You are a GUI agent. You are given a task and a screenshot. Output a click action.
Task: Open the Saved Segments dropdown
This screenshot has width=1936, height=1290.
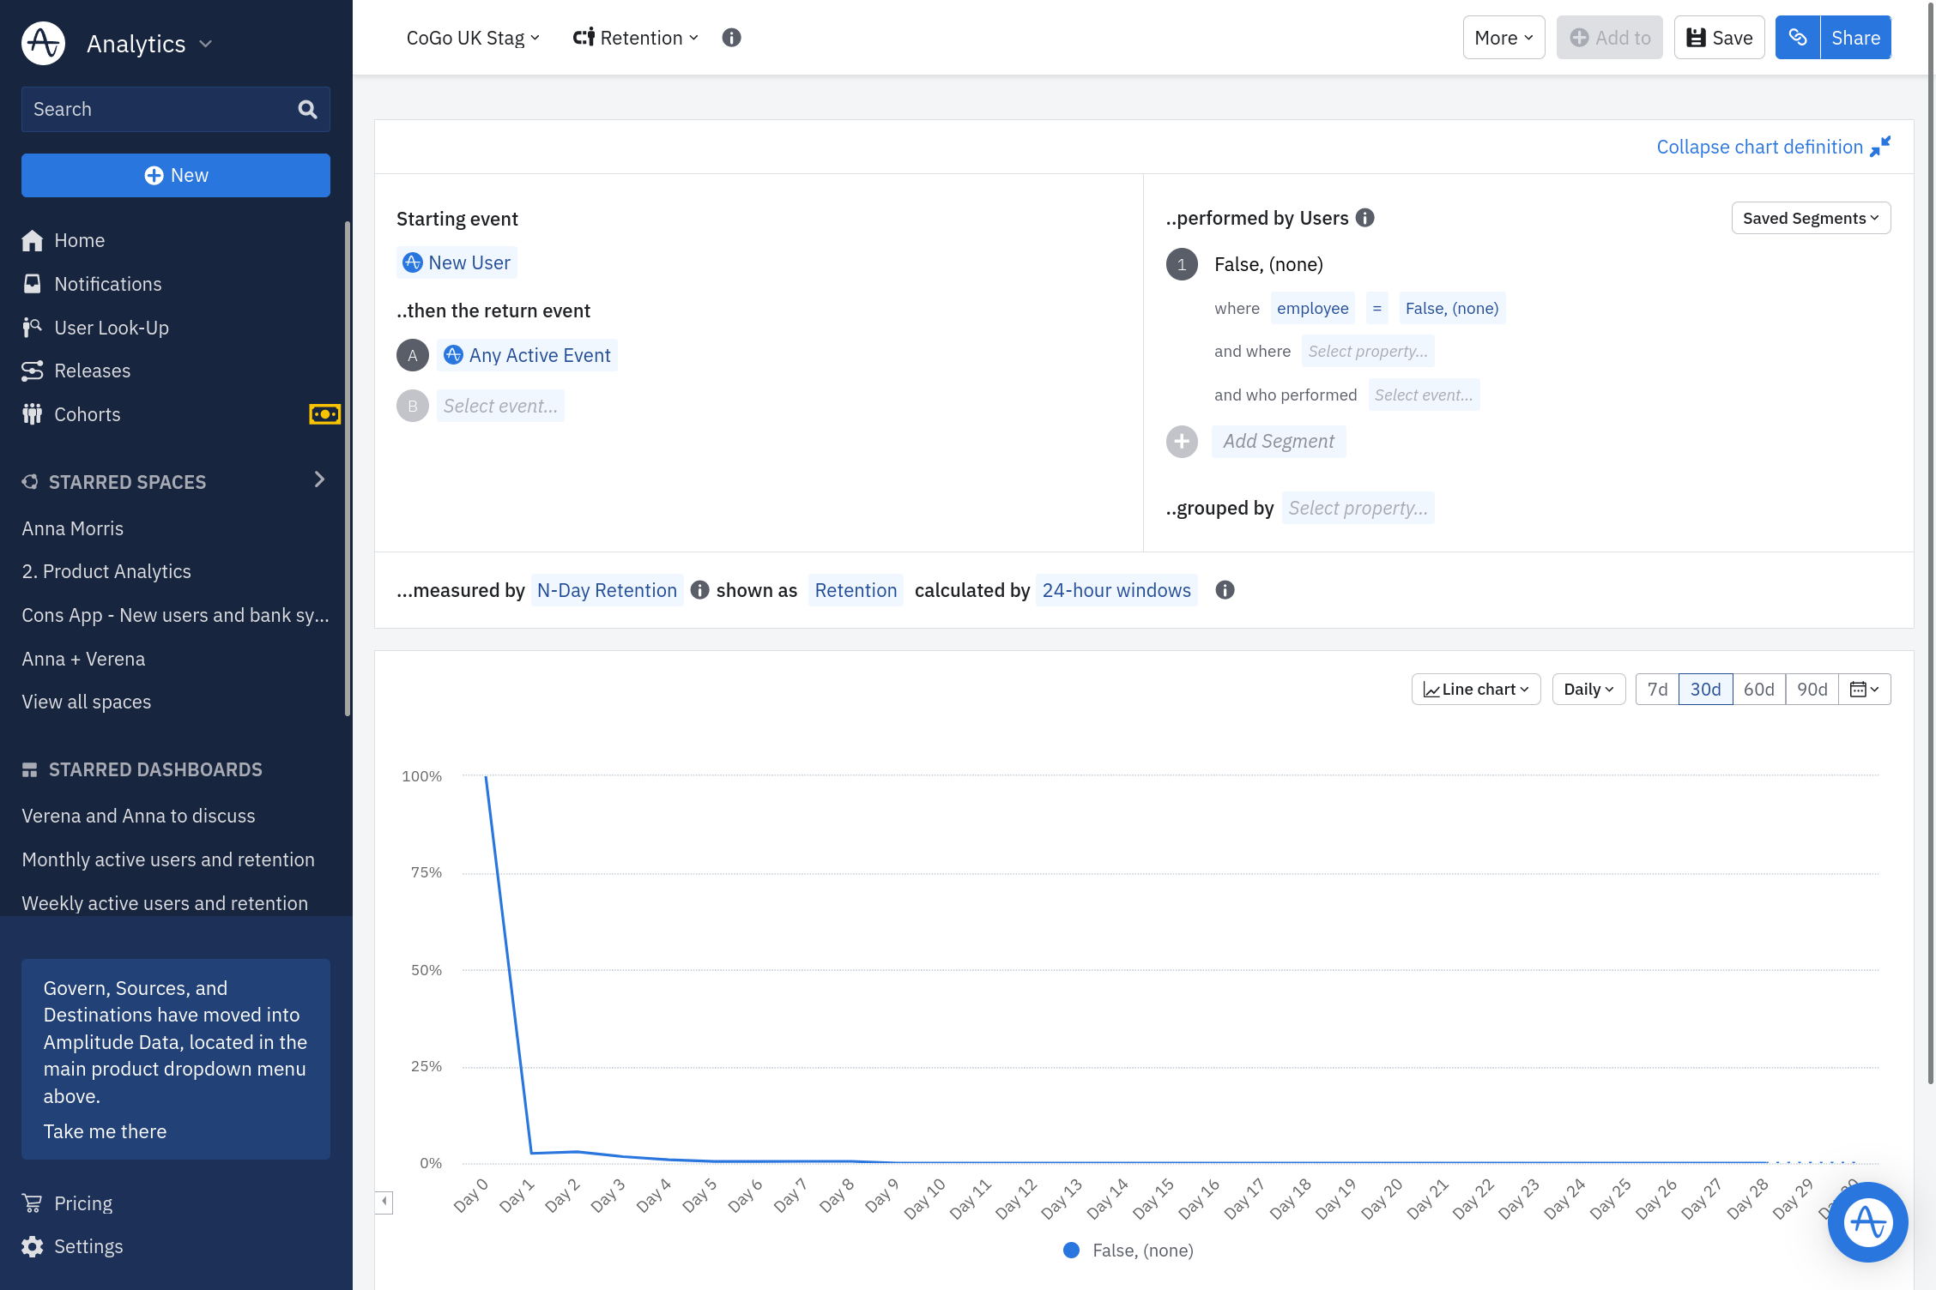point(1811,218)
